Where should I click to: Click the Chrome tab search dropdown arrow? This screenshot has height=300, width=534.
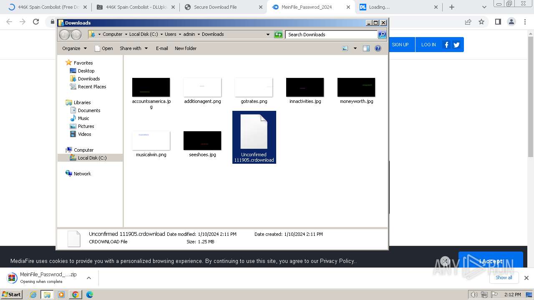coord(484,7)
